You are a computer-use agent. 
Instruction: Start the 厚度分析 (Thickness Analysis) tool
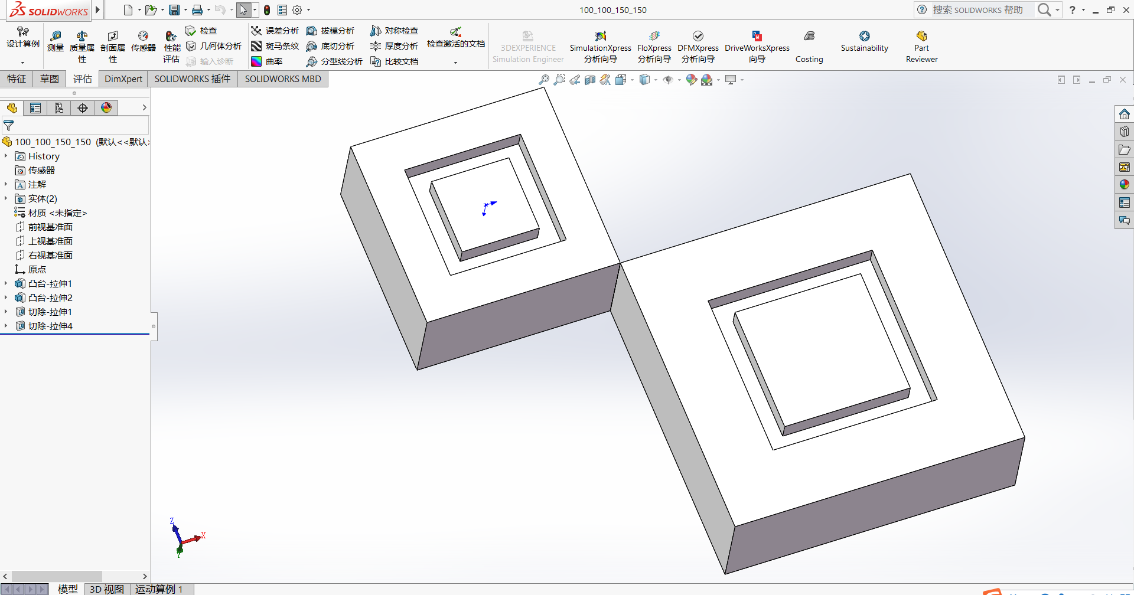point(393,45)
